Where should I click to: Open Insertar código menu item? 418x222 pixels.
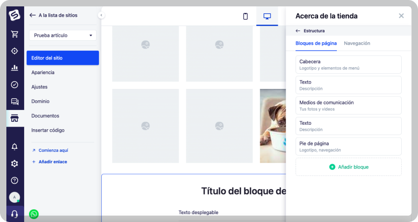coord(48,130)
